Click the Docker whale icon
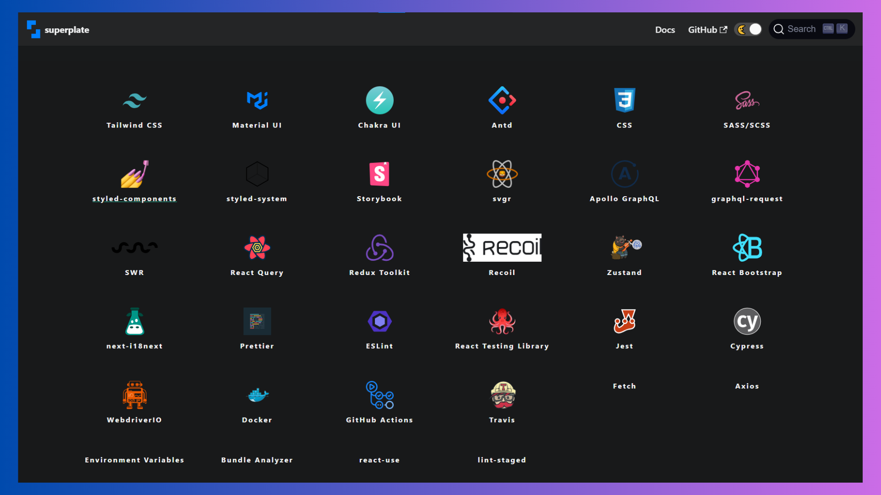Screen dimensions: 881x495 (x=257, y=395)
